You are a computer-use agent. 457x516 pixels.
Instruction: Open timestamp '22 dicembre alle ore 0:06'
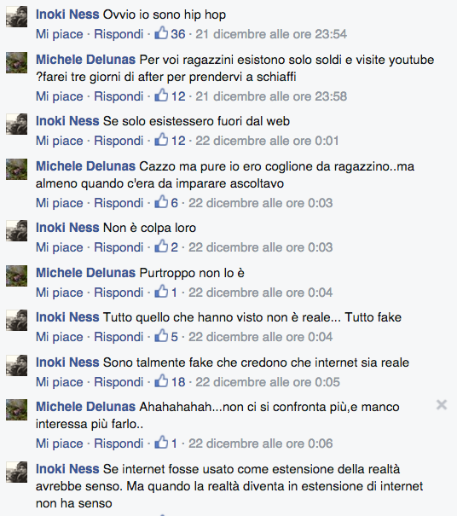[x=261, y=444]
